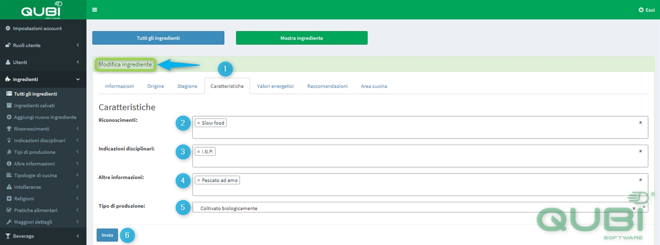Open the Valori energetici tab
The height and width of the screenshot is (245, 660).
(275, 86)
